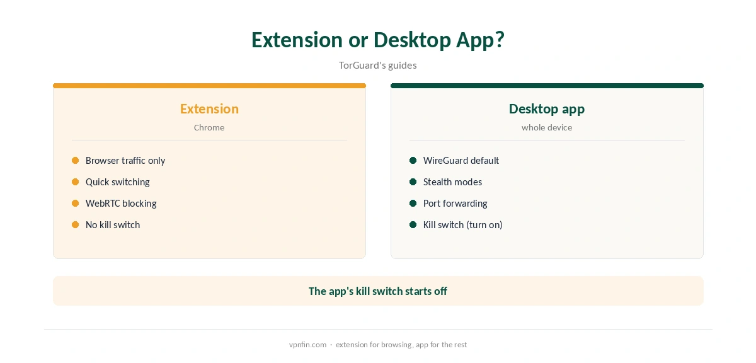Open the vpnfin.com footer link
Viewport: 756px width, 363px height.
point(307,345)
